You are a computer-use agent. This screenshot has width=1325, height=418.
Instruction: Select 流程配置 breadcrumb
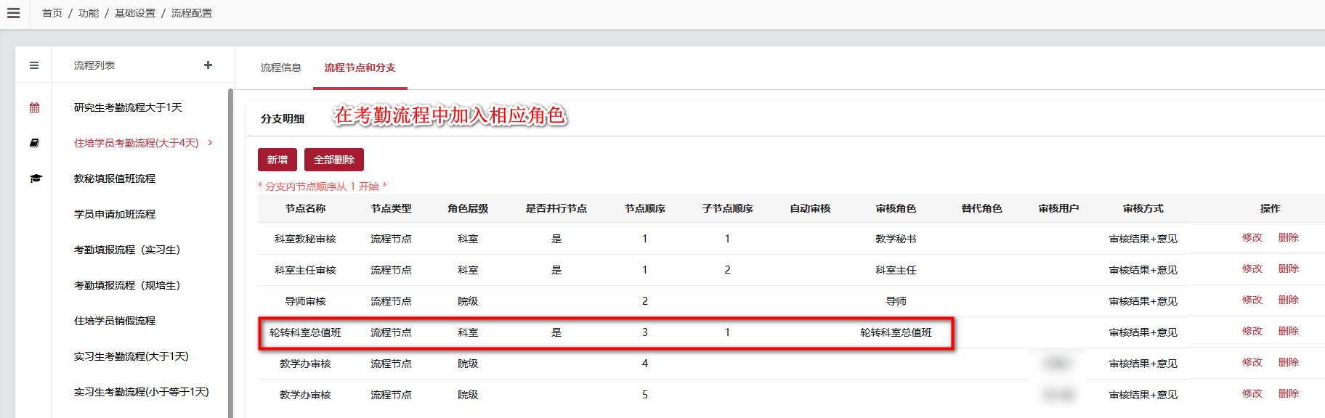coord(192,13)
